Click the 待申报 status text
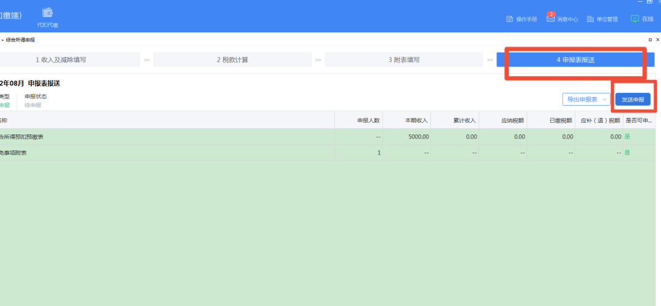Screen dimensions: 661x306 click(33, 105)
